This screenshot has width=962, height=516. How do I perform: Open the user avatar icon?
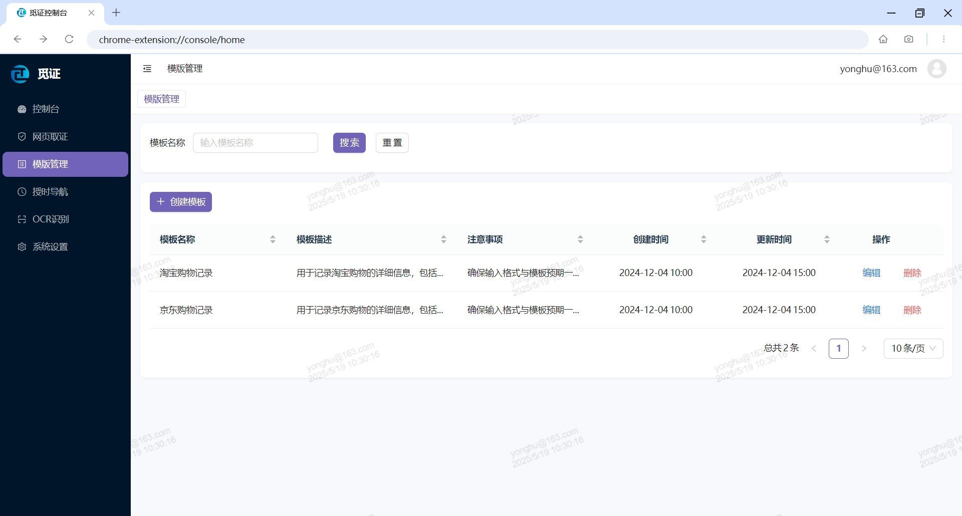coord(937,69)
